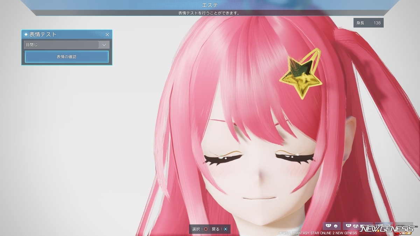
Task: Click the エステ title header
Action: pos(210,5)
